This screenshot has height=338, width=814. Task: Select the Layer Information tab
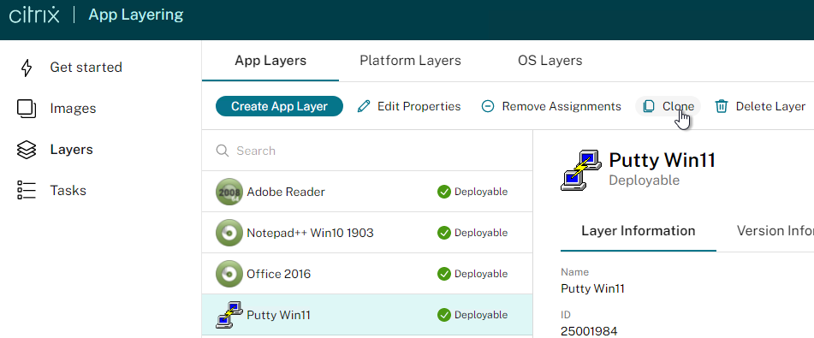pos(638,230)
